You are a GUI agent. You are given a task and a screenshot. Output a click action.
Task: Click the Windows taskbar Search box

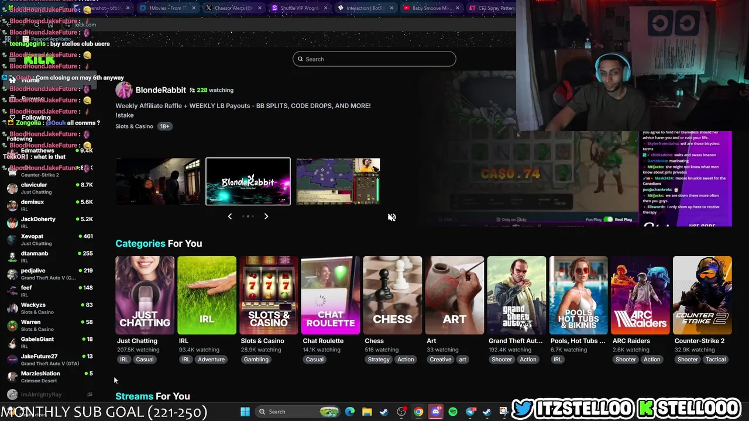(298, 412)
